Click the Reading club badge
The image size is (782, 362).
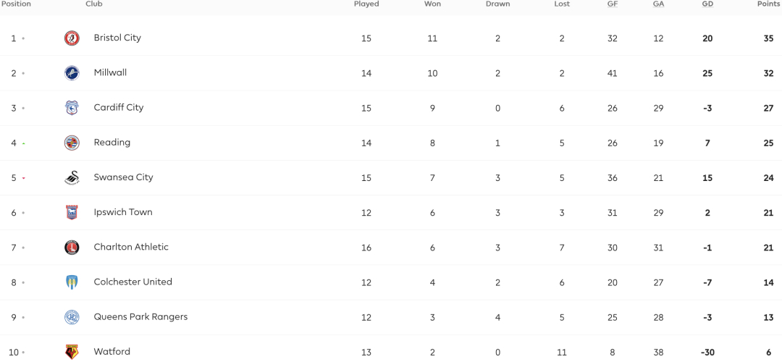(72, 143)
